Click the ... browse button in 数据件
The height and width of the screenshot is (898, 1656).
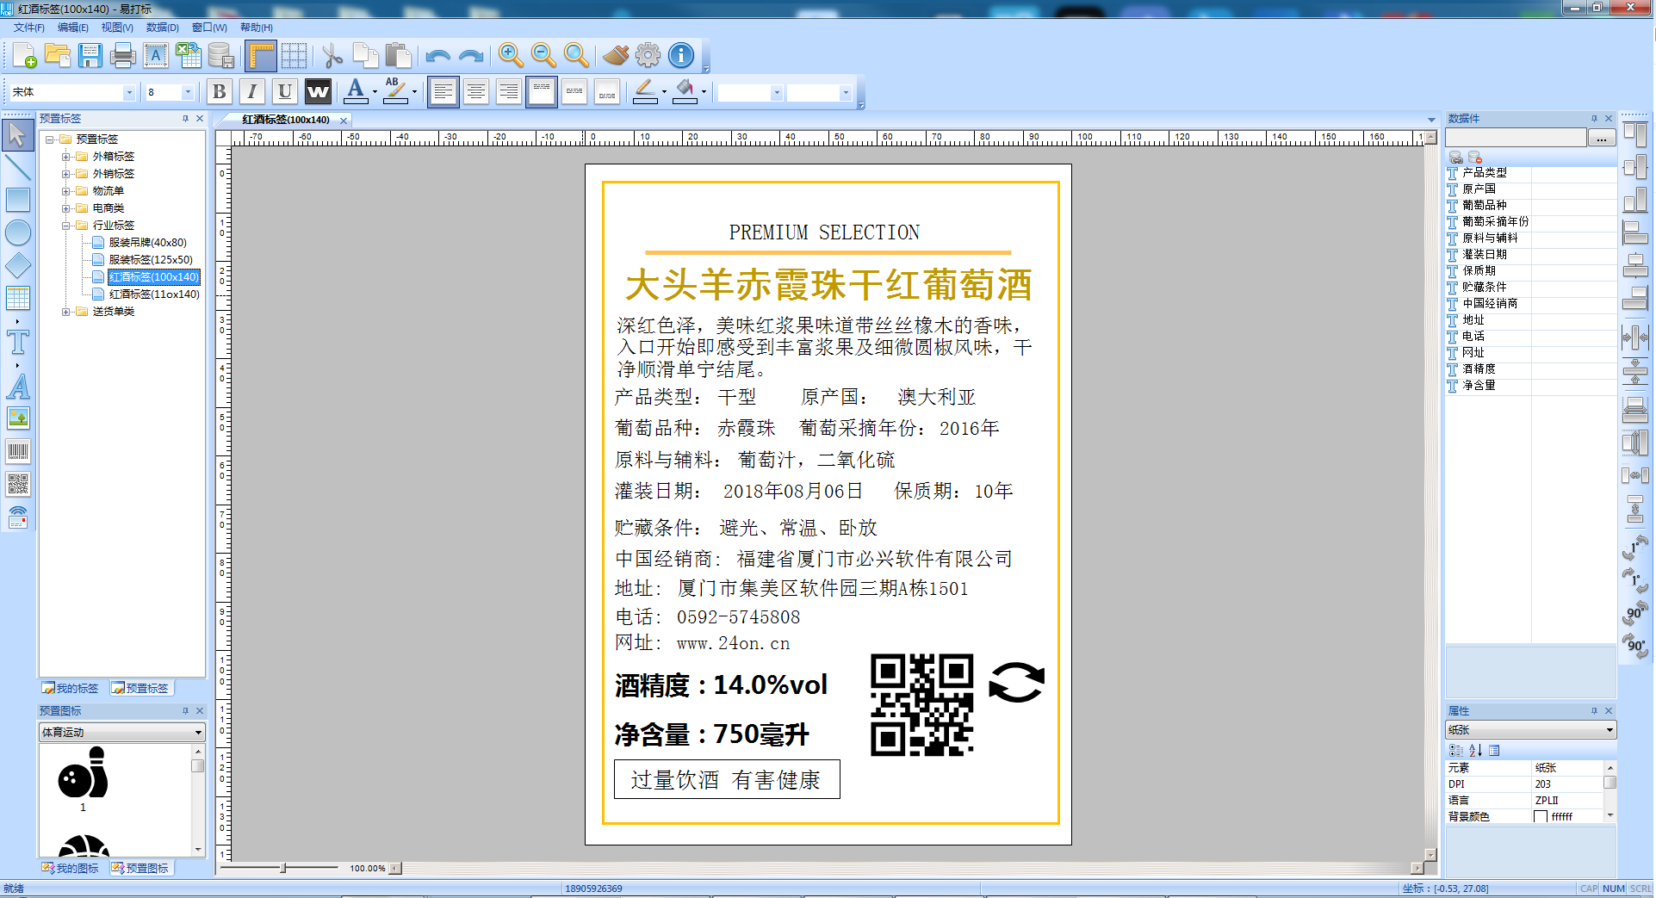point(1601,138)
